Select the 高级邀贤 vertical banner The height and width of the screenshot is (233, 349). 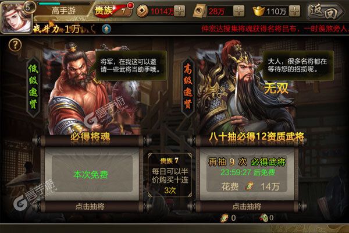(188, 87)
